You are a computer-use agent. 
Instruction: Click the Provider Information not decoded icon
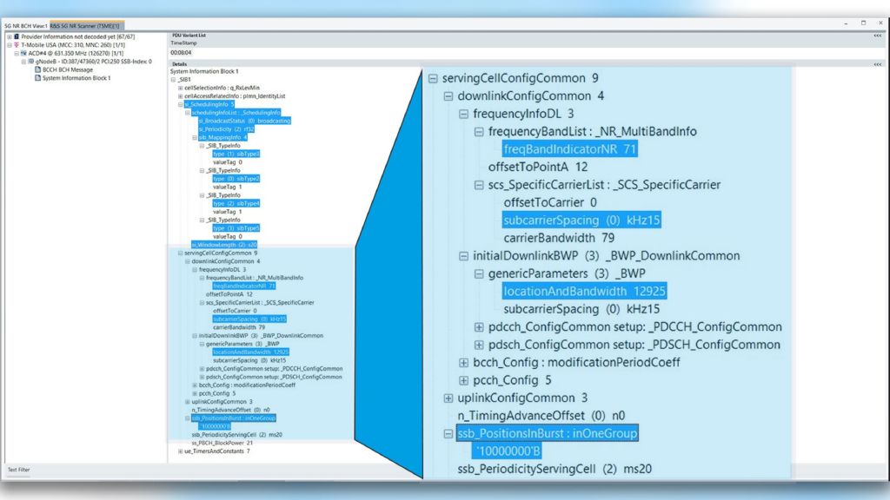point(17,37)
